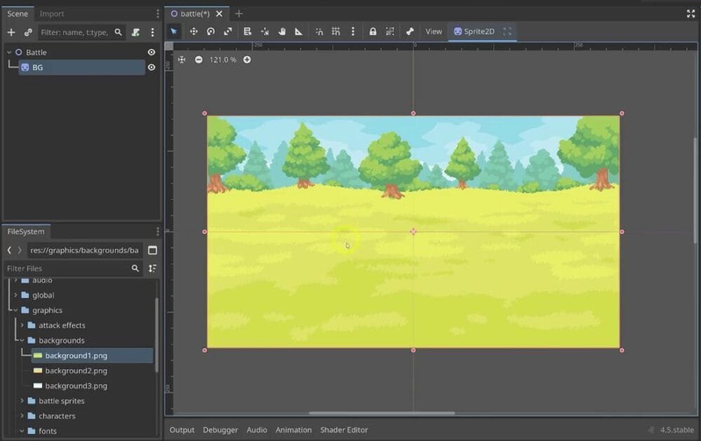This screenshot has height=441, width=701.
Task: Collapse the backgrounds folder
Action: 22,340
